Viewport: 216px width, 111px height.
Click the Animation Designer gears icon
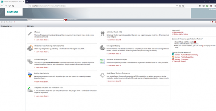(30, 61)
